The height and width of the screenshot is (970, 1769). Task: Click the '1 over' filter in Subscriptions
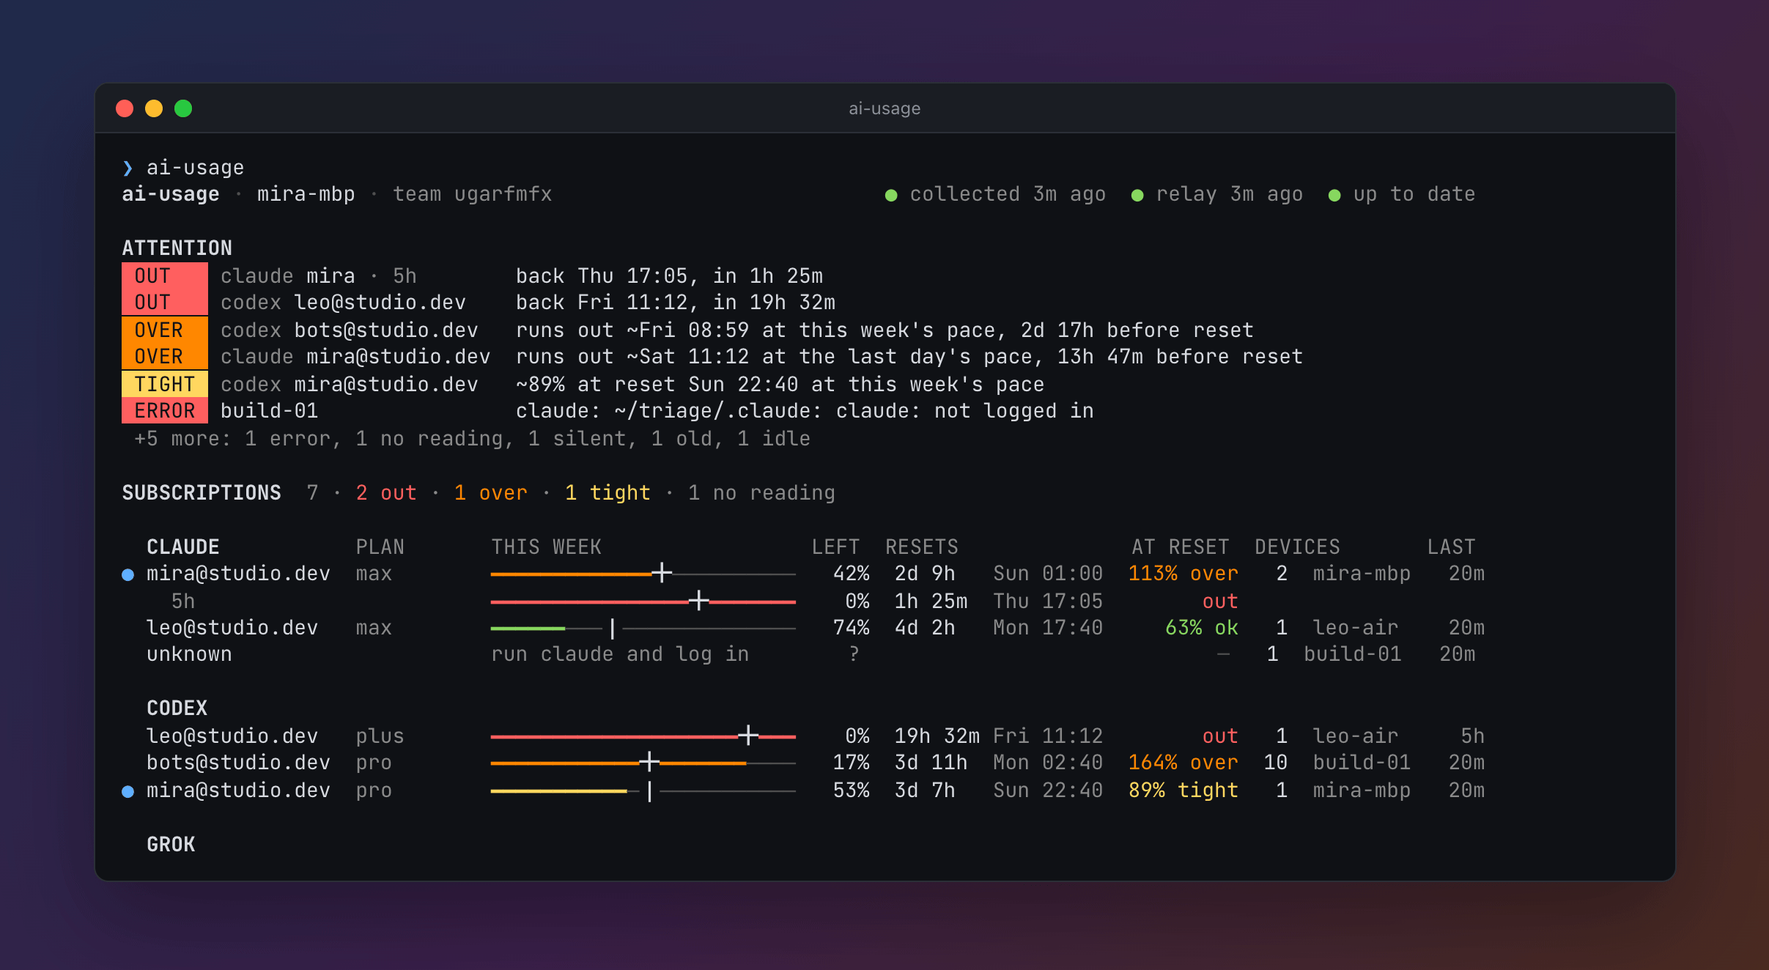point(491,493)
